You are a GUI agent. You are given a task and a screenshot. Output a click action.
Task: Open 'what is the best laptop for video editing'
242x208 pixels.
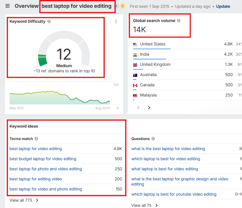click(x=168, y=149)
